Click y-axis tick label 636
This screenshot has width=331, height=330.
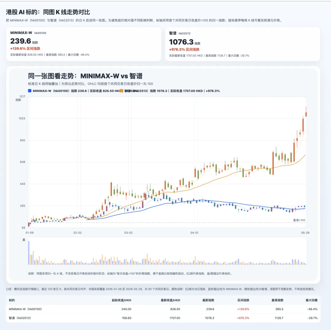pos(23,162)
